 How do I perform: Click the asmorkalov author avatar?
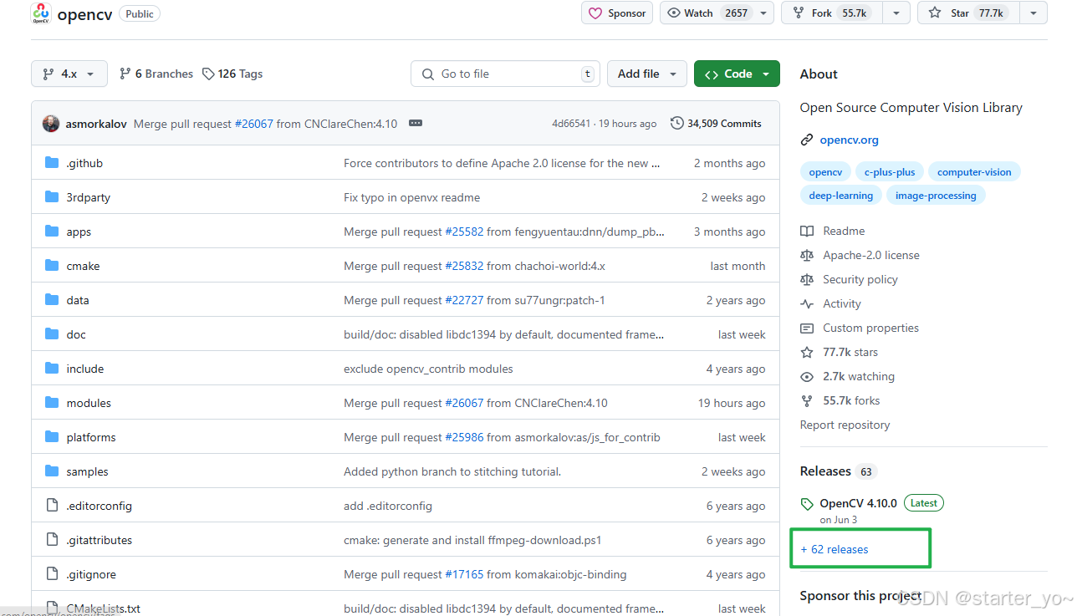tap(51, 124)
